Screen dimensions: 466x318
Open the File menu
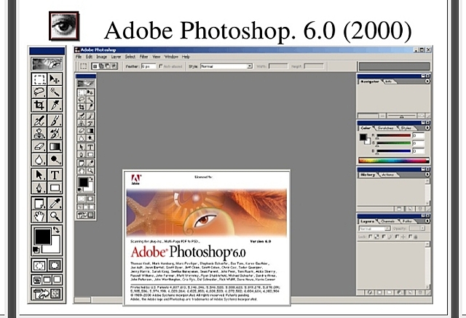click(x=79, y=57)
